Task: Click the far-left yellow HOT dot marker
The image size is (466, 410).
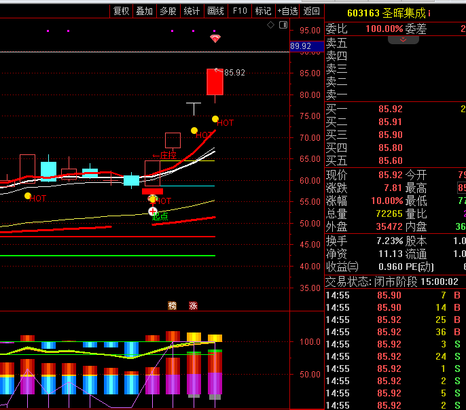Action: coord(27,196)
